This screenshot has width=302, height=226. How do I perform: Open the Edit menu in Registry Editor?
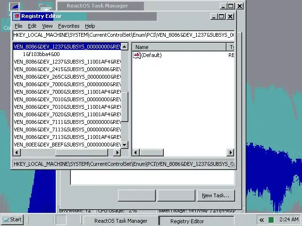(x=32, y=26)
